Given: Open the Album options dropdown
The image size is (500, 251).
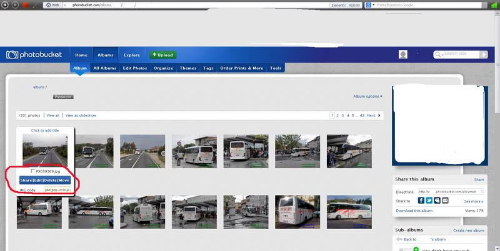Looking at the screenshot, I should 367,97.
